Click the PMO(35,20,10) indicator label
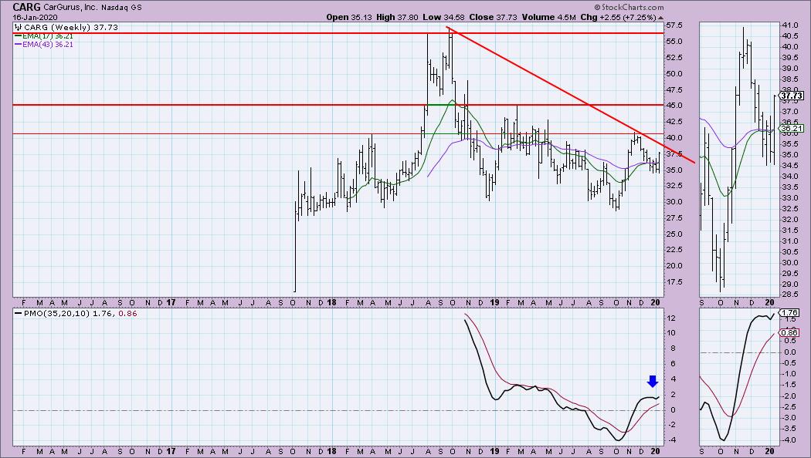811x458 pixels. 56,313
